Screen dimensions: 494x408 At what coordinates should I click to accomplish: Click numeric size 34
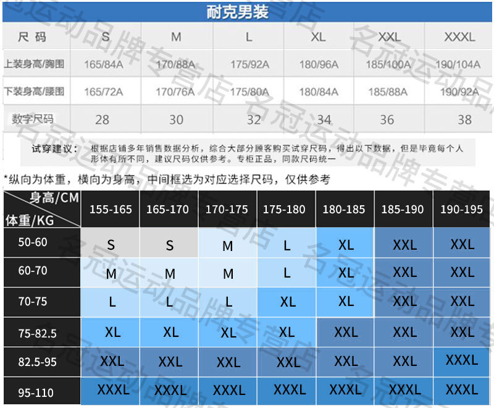click(x=324, y=120)
